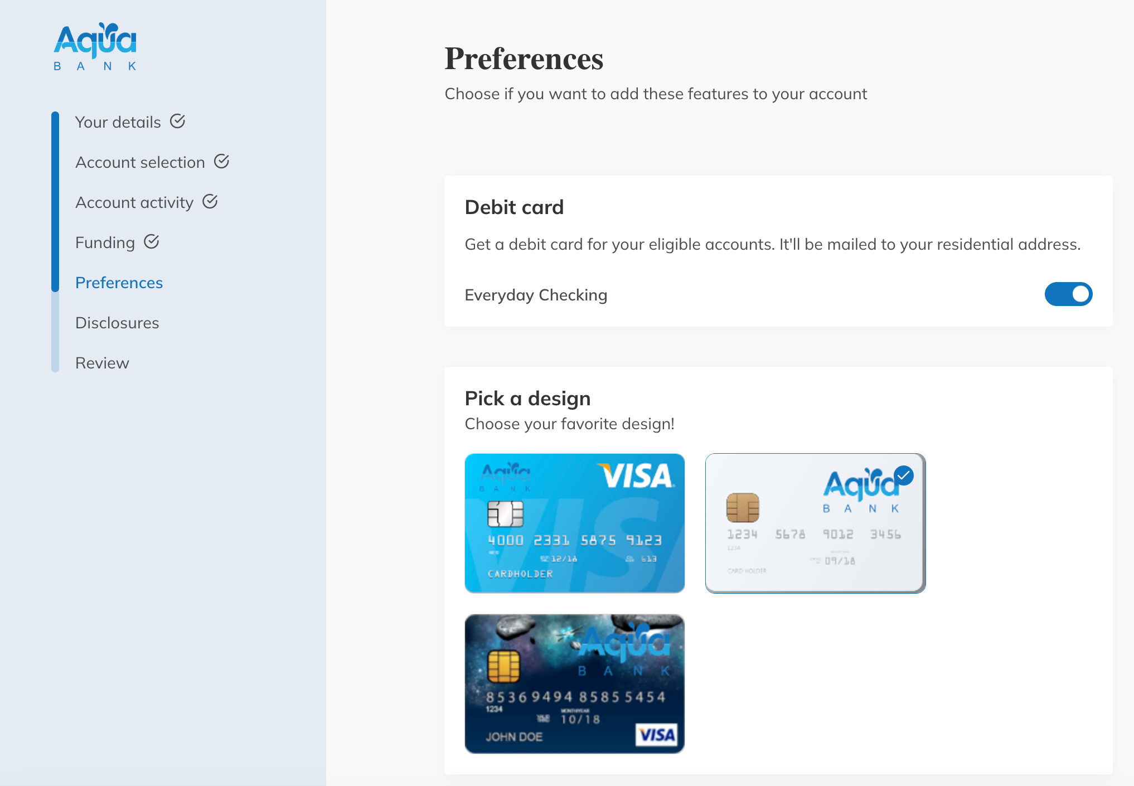Select the white Aqua Bank card design
The width and height of the screenshot is (1134, 786).
815,523
